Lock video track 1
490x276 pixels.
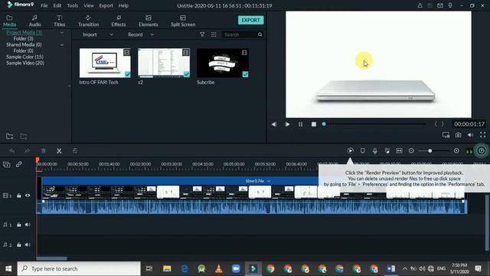(18, 195)
